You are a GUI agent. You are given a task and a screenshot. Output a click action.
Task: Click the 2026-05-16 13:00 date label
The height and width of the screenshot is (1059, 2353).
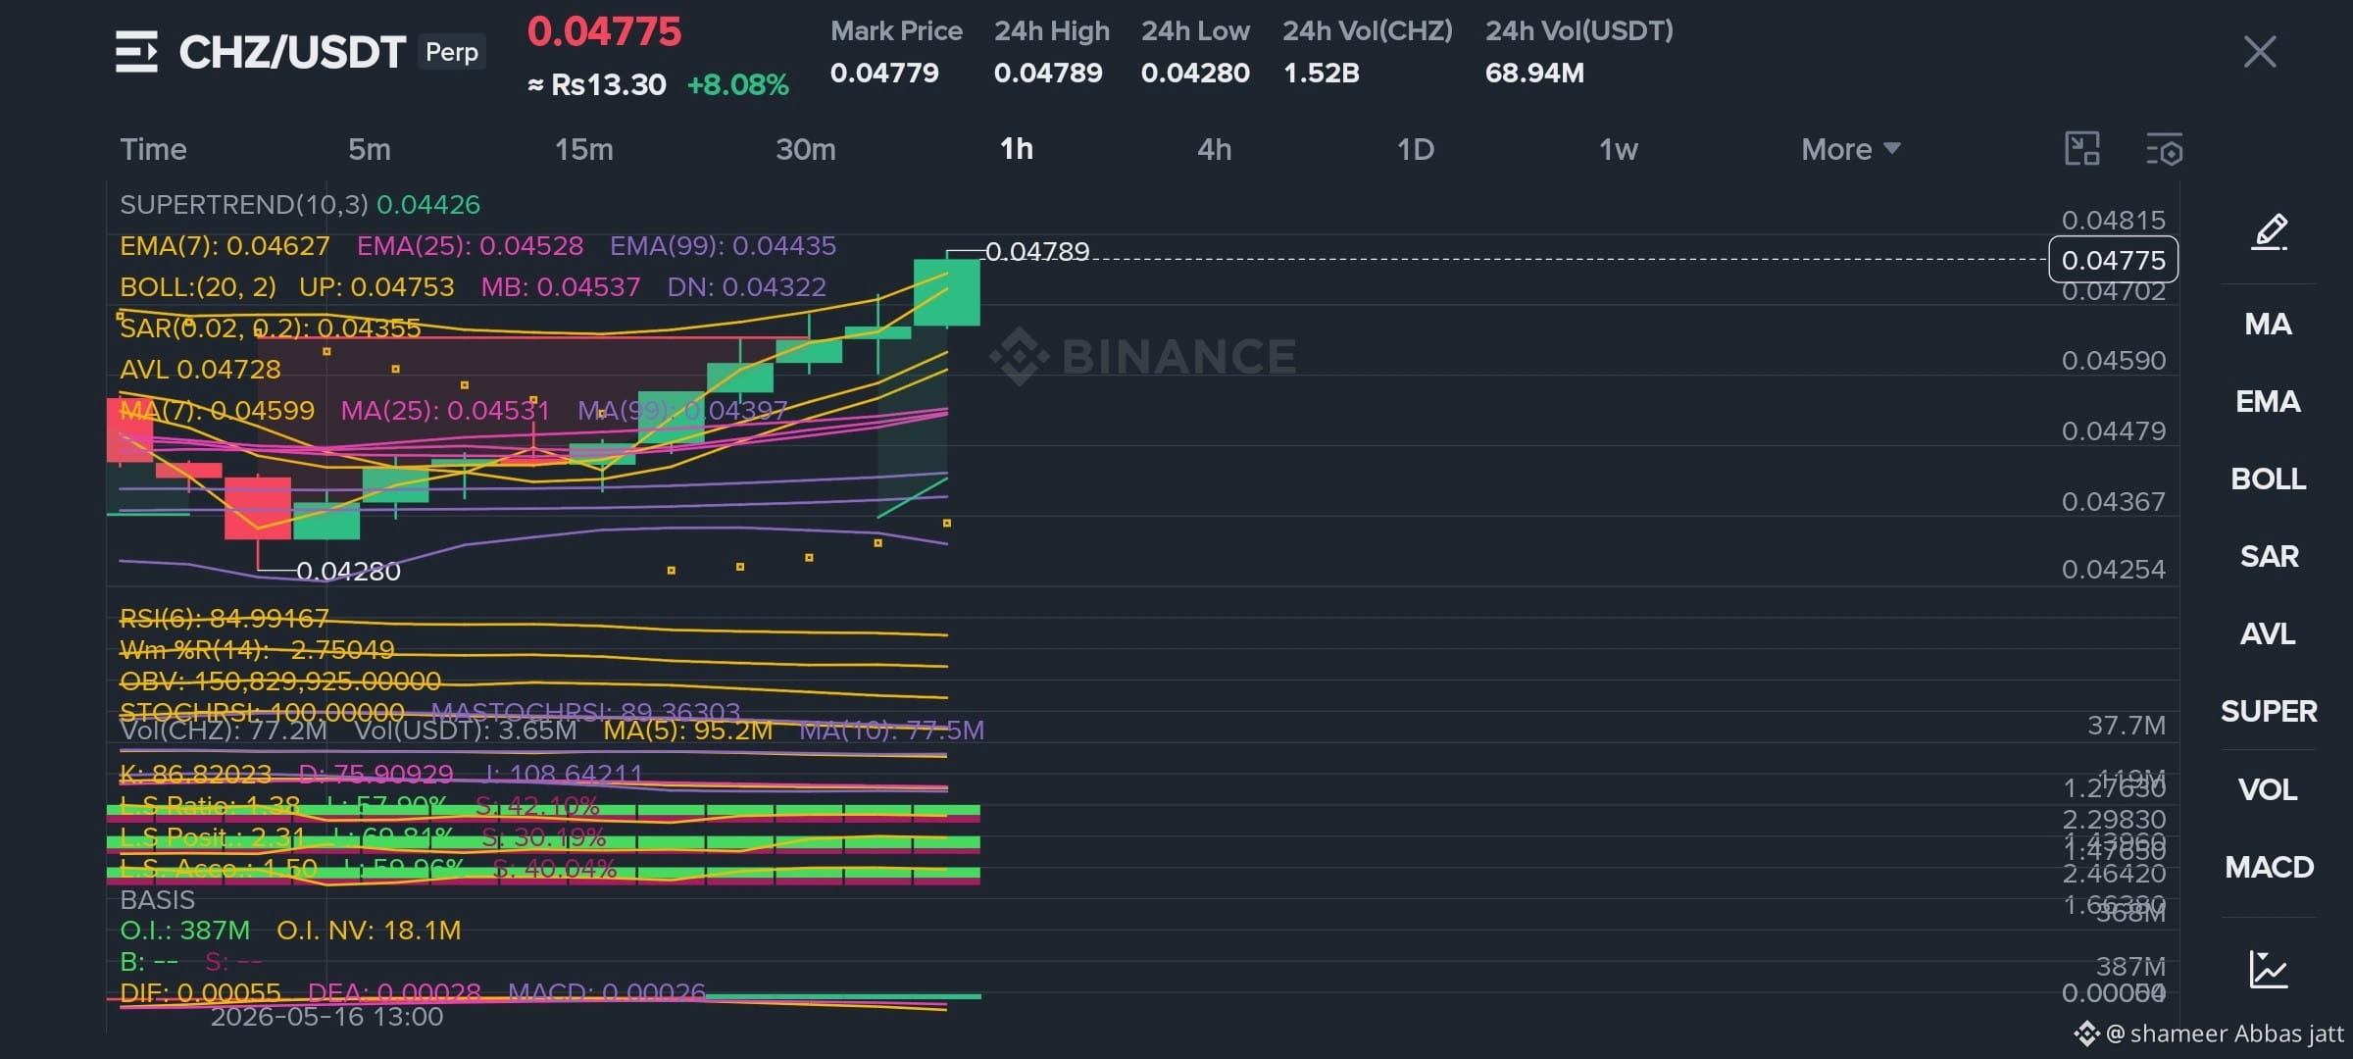pos(326,1017)
